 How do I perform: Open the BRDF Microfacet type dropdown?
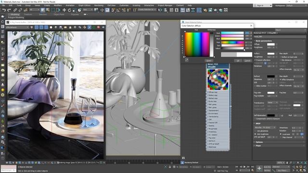[x=265, y=127]
